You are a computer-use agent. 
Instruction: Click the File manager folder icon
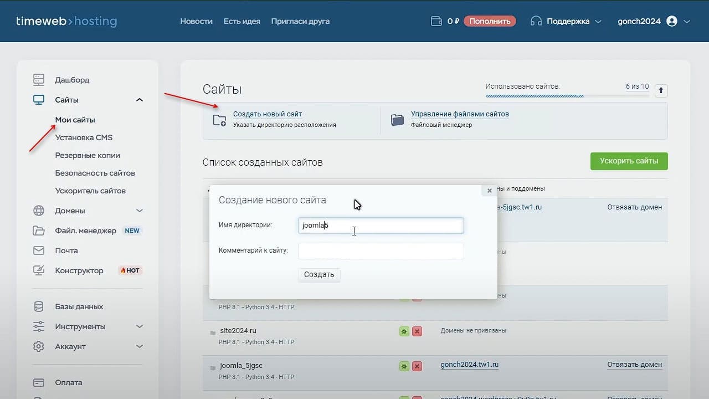[39, 231]
